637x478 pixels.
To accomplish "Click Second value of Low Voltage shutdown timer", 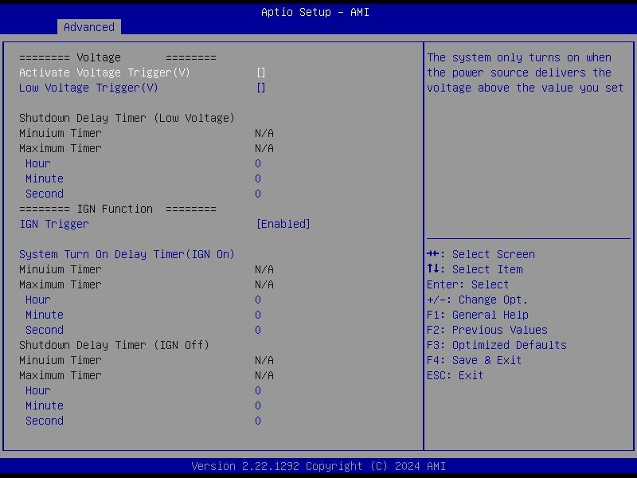I will pos(258,194).
